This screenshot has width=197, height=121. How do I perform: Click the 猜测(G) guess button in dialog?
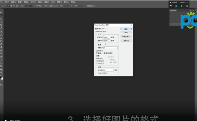(x=126, y=41)
